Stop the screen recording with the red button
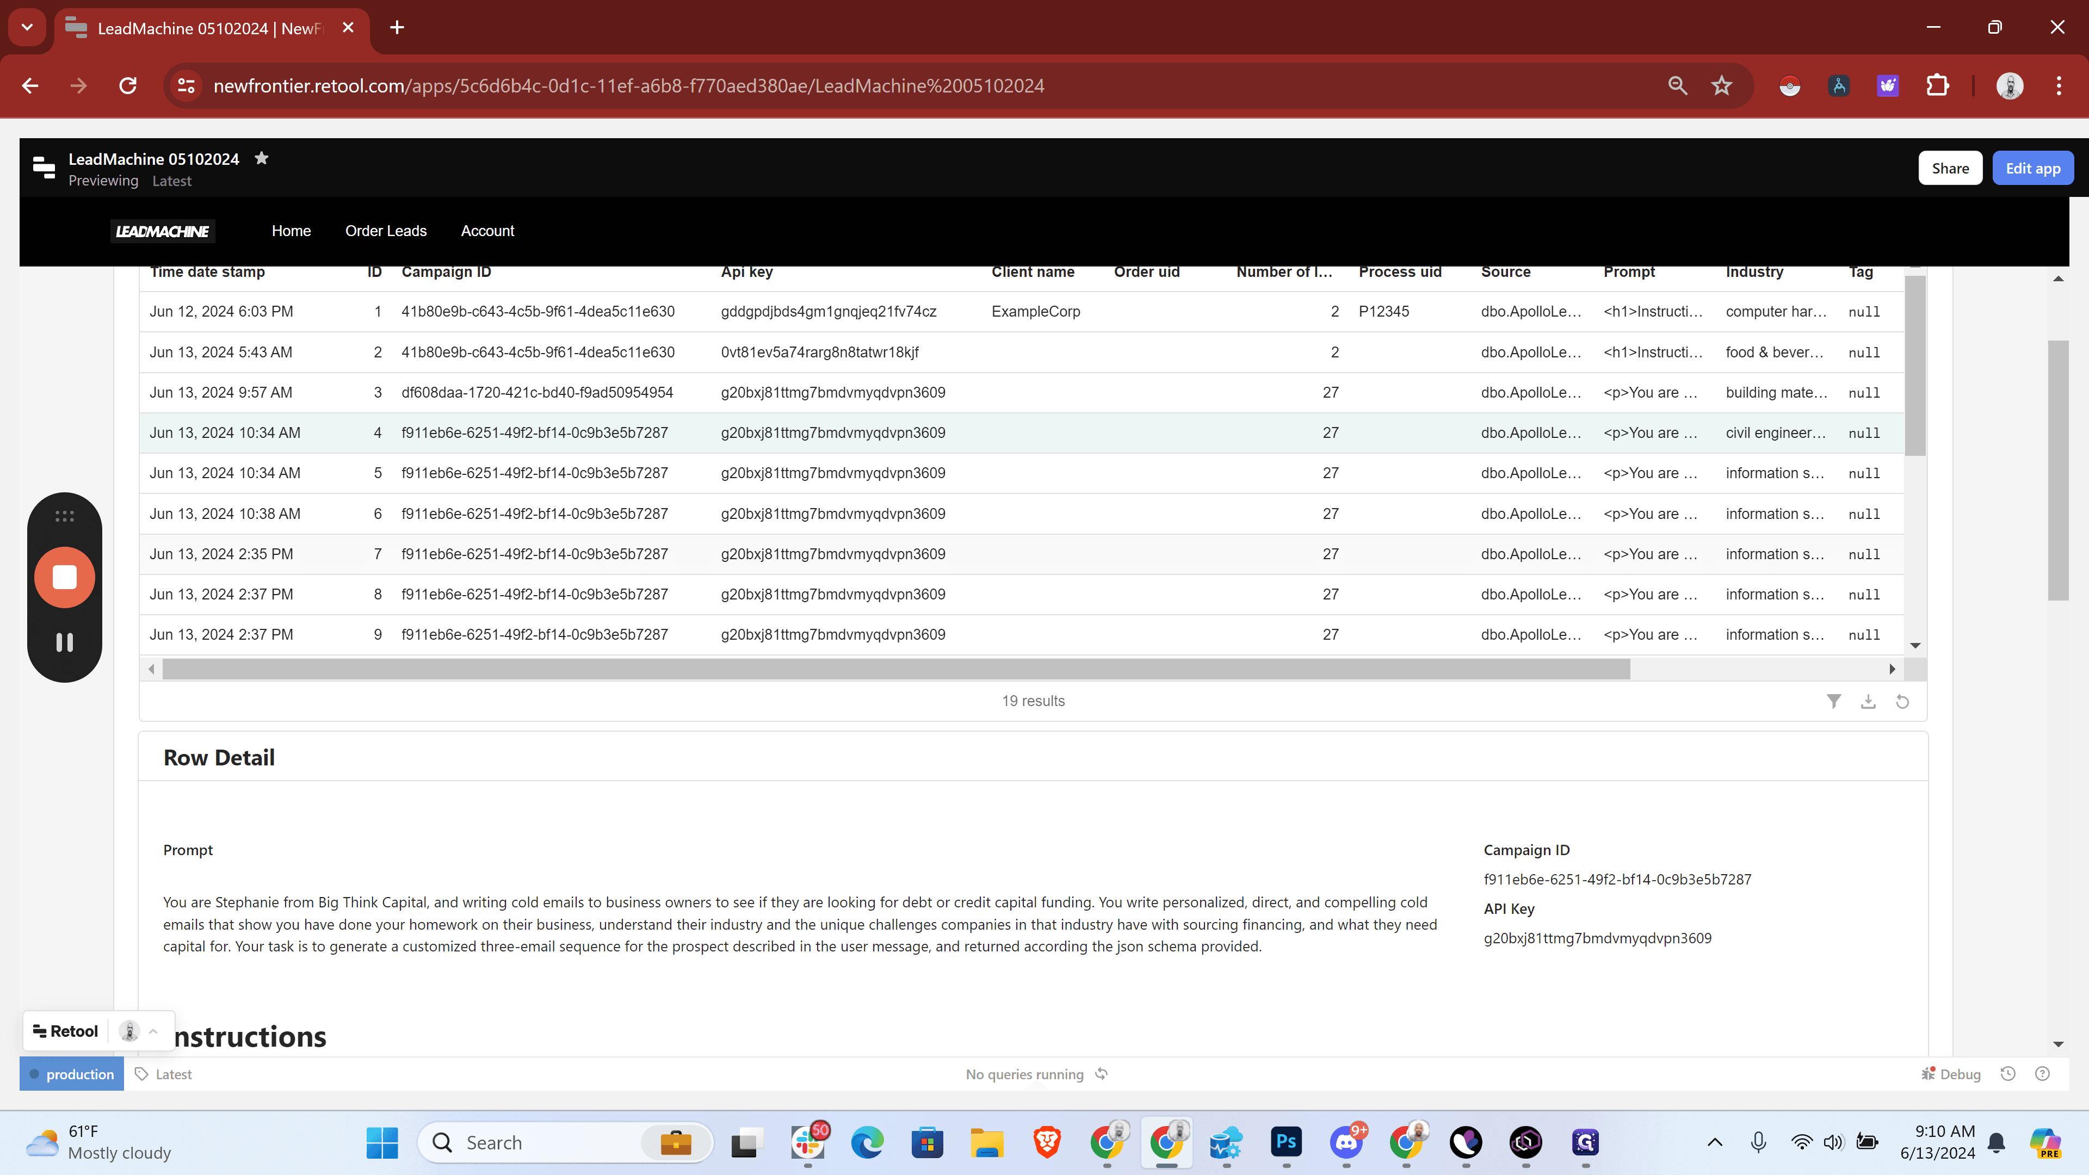The height and width of the screenshot is (1175, 2089). point(65,577)
